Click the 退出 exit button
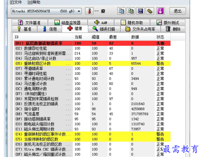The height and width of the screenshot is (159, 201). coord(178,11)
